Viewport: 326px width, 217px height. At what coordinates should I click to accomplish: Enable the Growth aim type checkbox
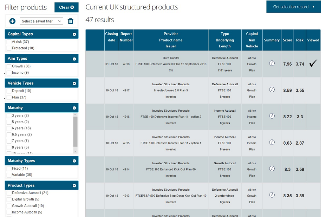(x=9, y=66)
